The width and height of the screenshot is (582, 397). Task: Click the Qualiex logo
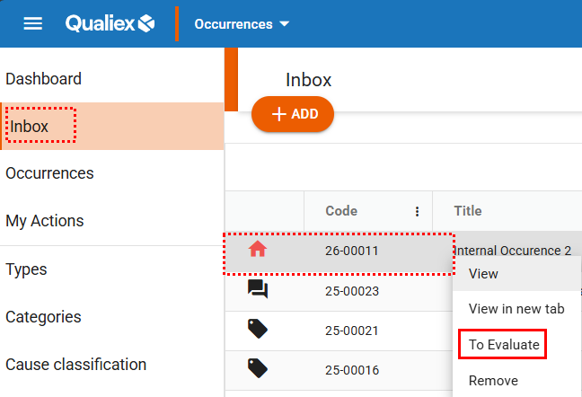[x=110, y=23]
